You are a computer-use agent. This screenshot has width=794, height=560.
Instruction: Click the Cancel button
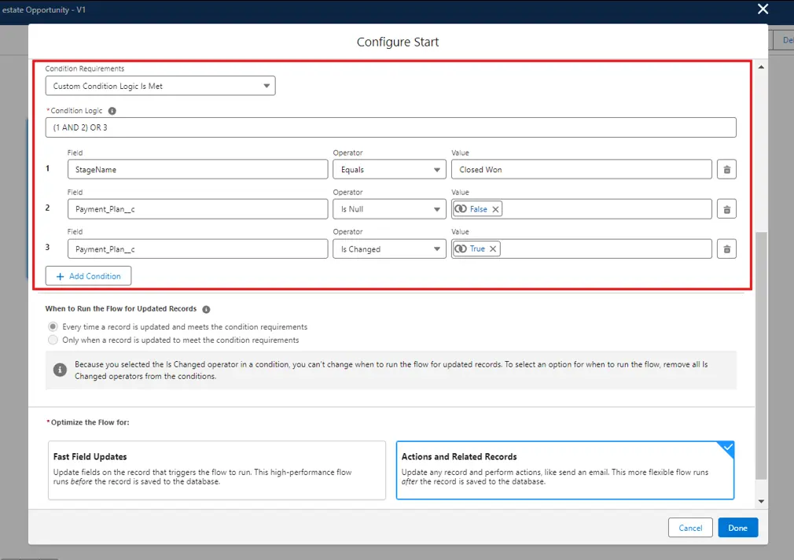(689, 528)
